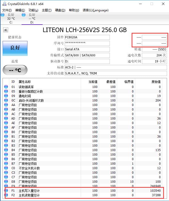169x201 pixels.
Task: Click the transfer mode field SATA/600
Action: tap(87, 55)
